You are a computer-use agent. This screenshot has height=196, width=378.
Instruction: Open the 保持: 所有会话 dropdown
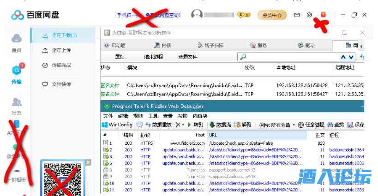[x=277, y=125]
